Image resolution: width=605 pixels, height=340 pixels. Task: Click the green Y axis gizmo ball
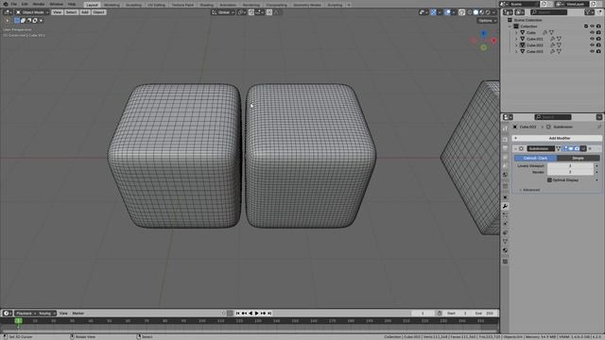pos(484,47)
